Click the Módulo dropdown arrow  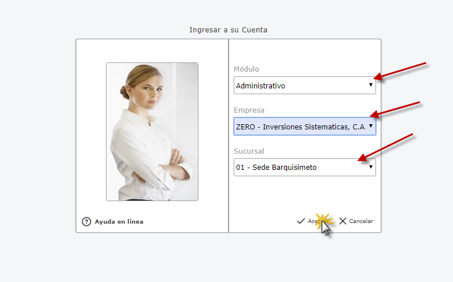pos(371,85)
